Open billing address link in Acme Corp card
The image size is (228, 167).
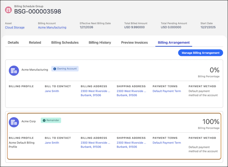click(95, 145)
